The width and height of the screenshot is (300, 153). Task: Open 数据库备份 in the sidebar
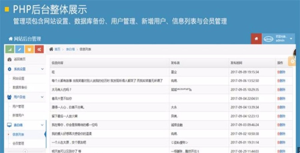pos(20,87)
